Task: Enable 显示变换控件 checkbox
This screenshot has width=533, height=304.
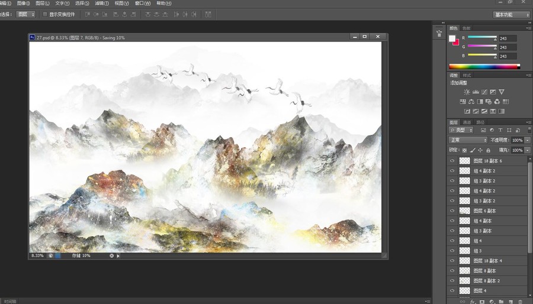Action: [45, 14]
